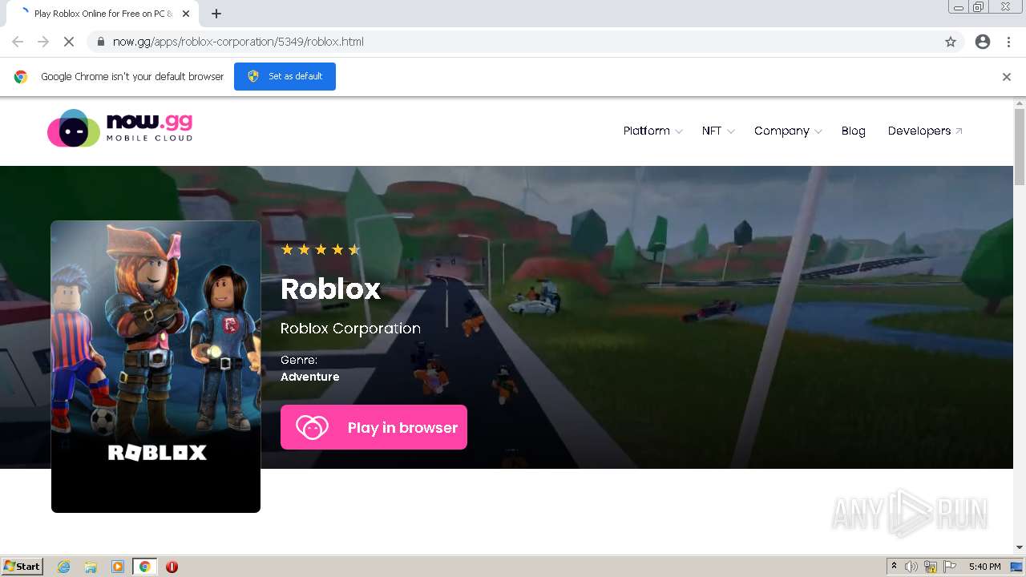Screen dimensions: 1026x577
Task: Open the Action Center flag icon
Action: 950,567
